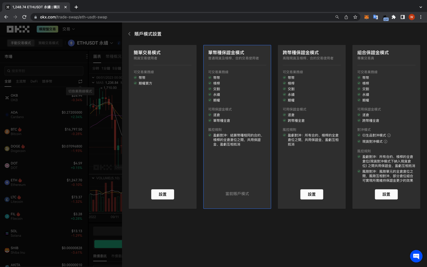The height and width of the screenshot is (267, 427).
Task: Click the search icon in address bar
Action: 337,17
